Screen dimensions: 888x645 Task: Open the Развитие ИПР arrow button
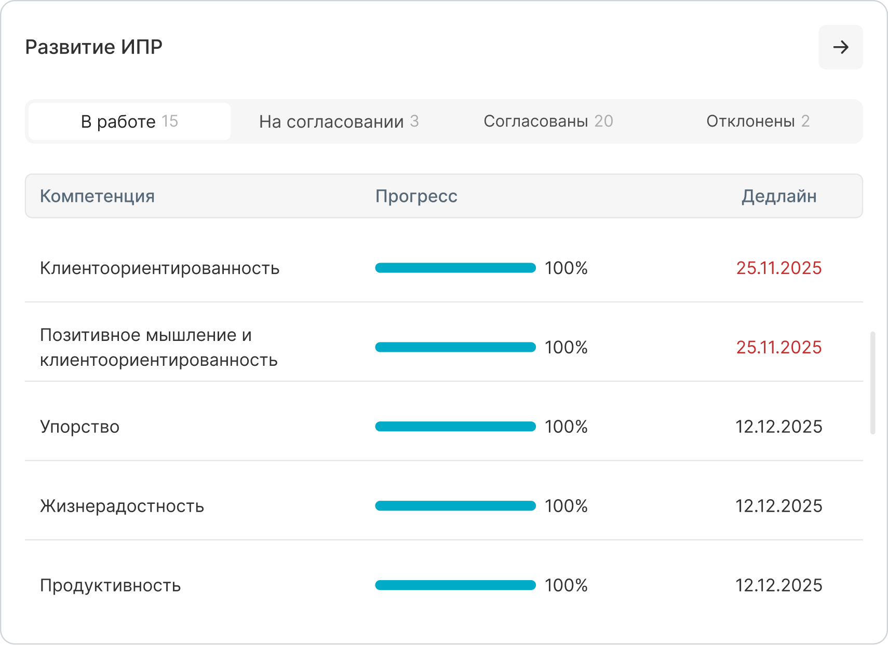coord(841,47)
